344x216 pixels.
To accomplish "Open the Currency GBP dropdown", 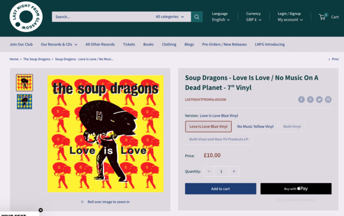I will (254, 20).
